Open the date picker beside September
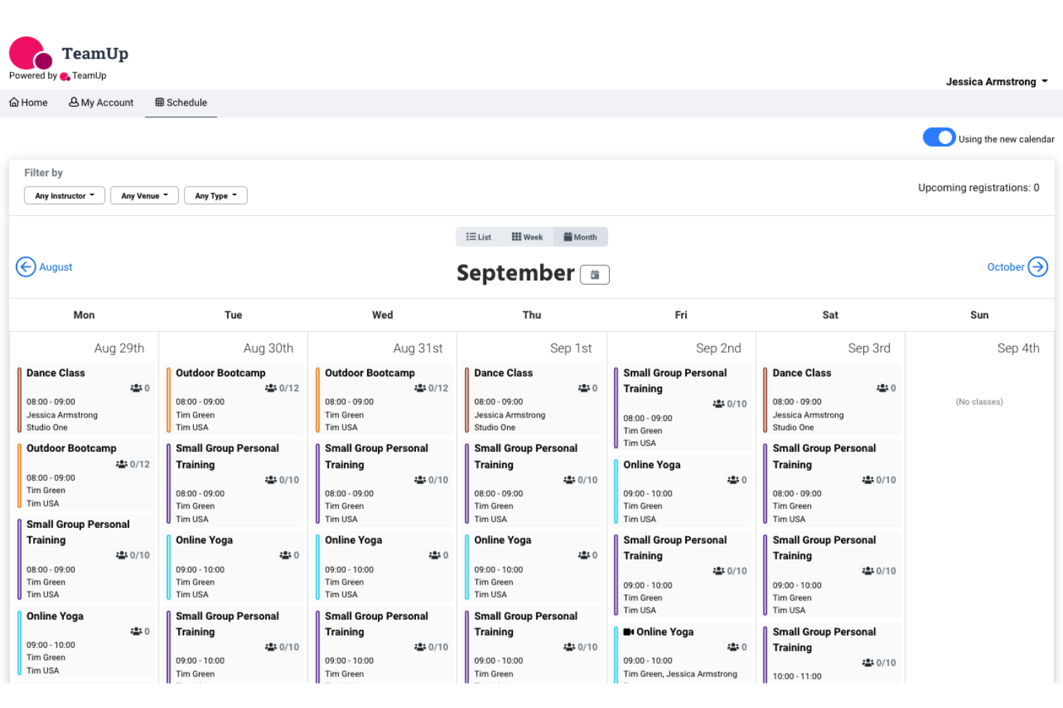Viewport: 1063px width, 708px height. pos(594,274)
